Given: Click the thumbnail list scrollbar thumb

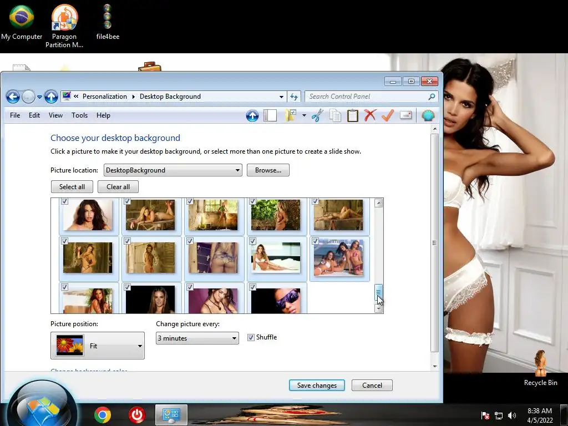Looking at the screenshot, I should [x=378, y=292].
